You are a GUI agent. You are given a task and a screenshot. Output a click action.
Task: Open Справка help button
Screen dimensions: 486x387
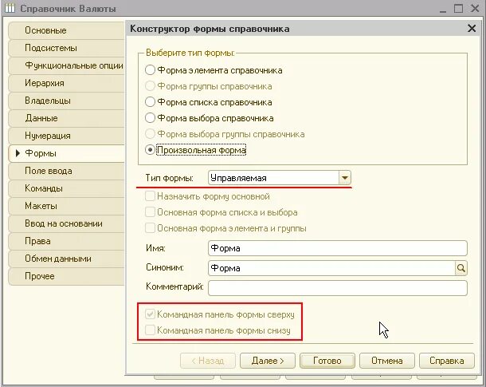pyautogui.click(x=447, y=361)
